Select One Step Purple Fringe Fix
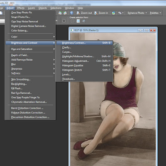166x166 pixels. 30,98
